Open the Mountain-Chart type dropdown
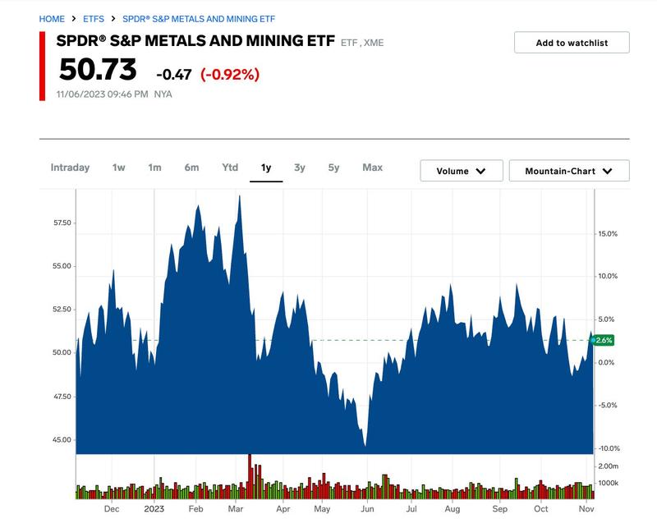 tap(569, 171)
